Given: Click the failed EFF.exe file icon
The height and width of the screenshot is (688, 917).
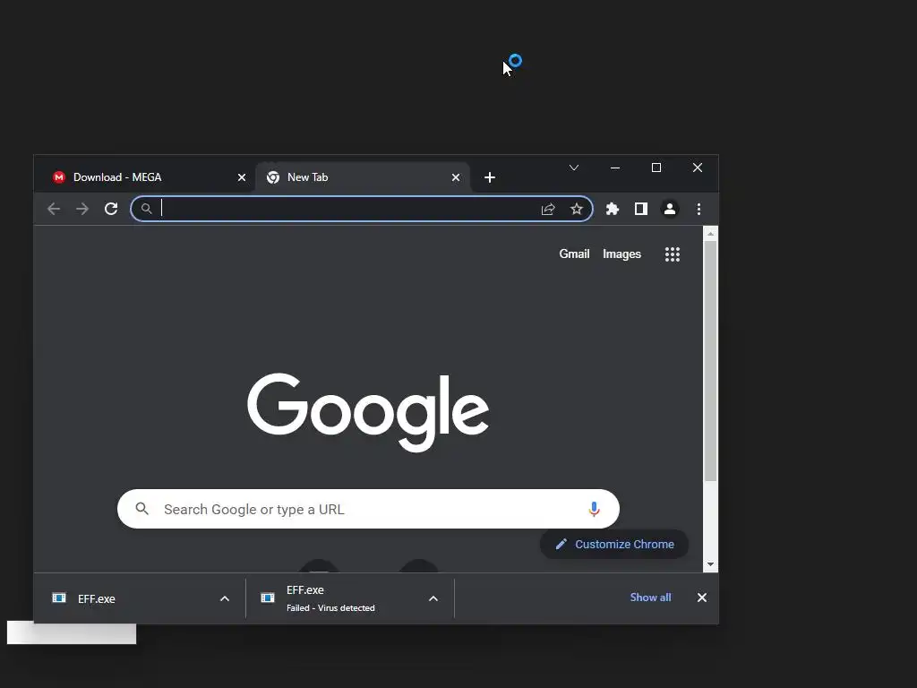Looking at the screenshot, I should tap(267, 598).
